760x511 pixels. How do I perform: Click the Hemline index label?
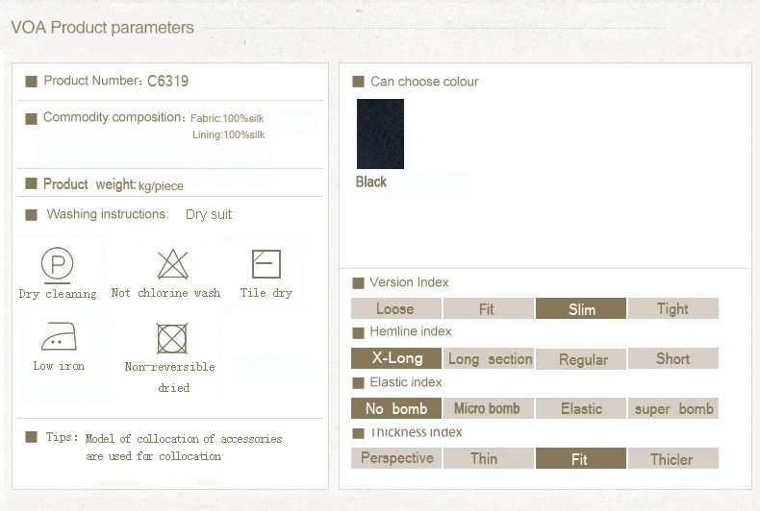pos(411,331)
